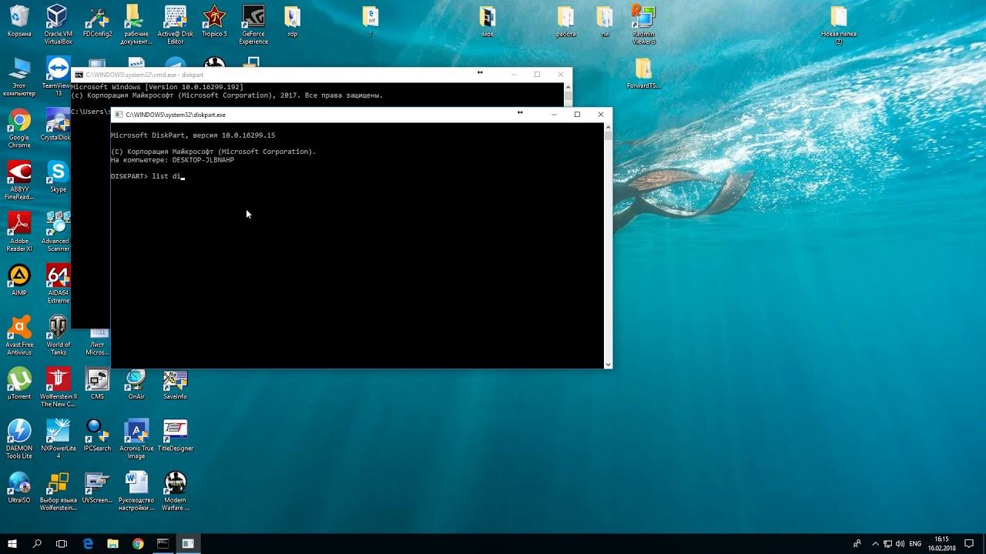Select the UltraISO desktop icon
Viewport: 986px width, 554px height.
click(19, 487)
